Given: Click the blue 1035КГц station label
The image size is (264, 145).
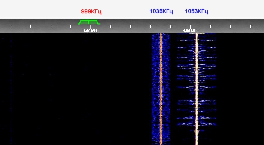Looking at the screenshot, I should pos(161,11).
